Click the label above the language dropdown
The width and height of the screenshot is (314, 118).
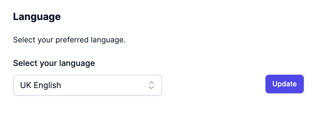click(x=54, y=63)
